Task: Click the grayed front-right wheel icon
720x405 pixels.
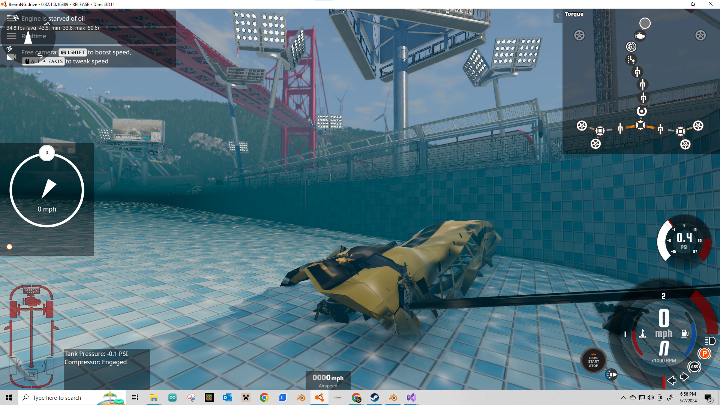Action: coord(700,36)
